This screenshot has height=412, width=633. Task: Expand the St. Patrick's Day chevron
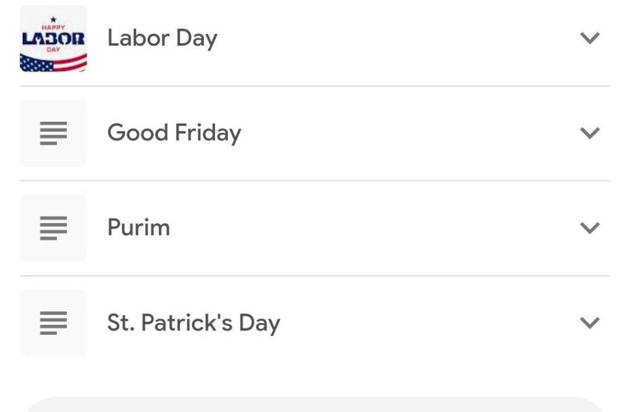pyautogui.click(x=590, y=323)
